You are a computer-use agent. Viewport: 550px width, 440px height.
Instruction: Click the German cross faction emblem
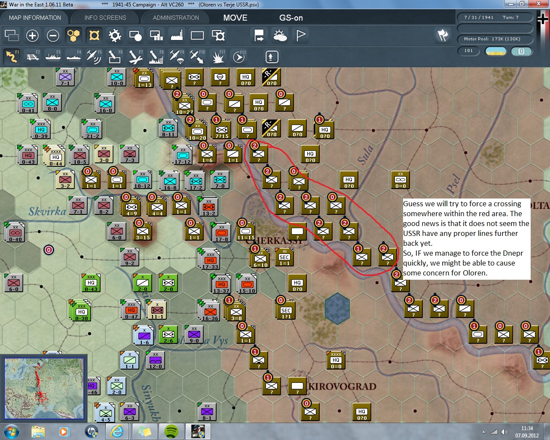[543, 19]
